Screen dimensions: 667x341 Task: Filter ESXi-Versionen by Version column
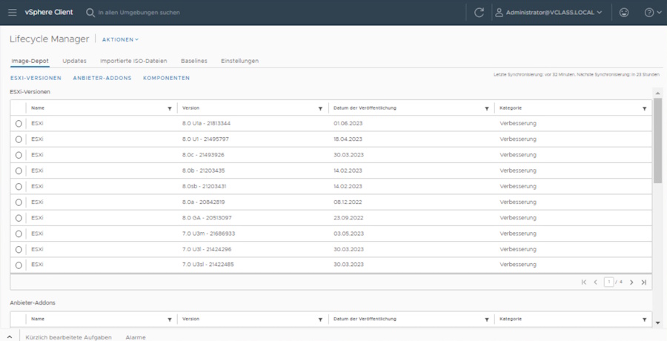pyautogui.click(x=320, y=108)
